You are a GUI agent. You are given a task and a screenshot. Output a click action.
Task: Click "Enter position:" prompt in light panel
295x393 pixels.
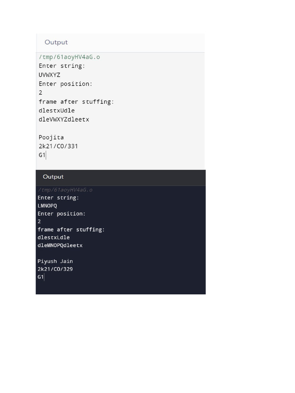[66, 84]
